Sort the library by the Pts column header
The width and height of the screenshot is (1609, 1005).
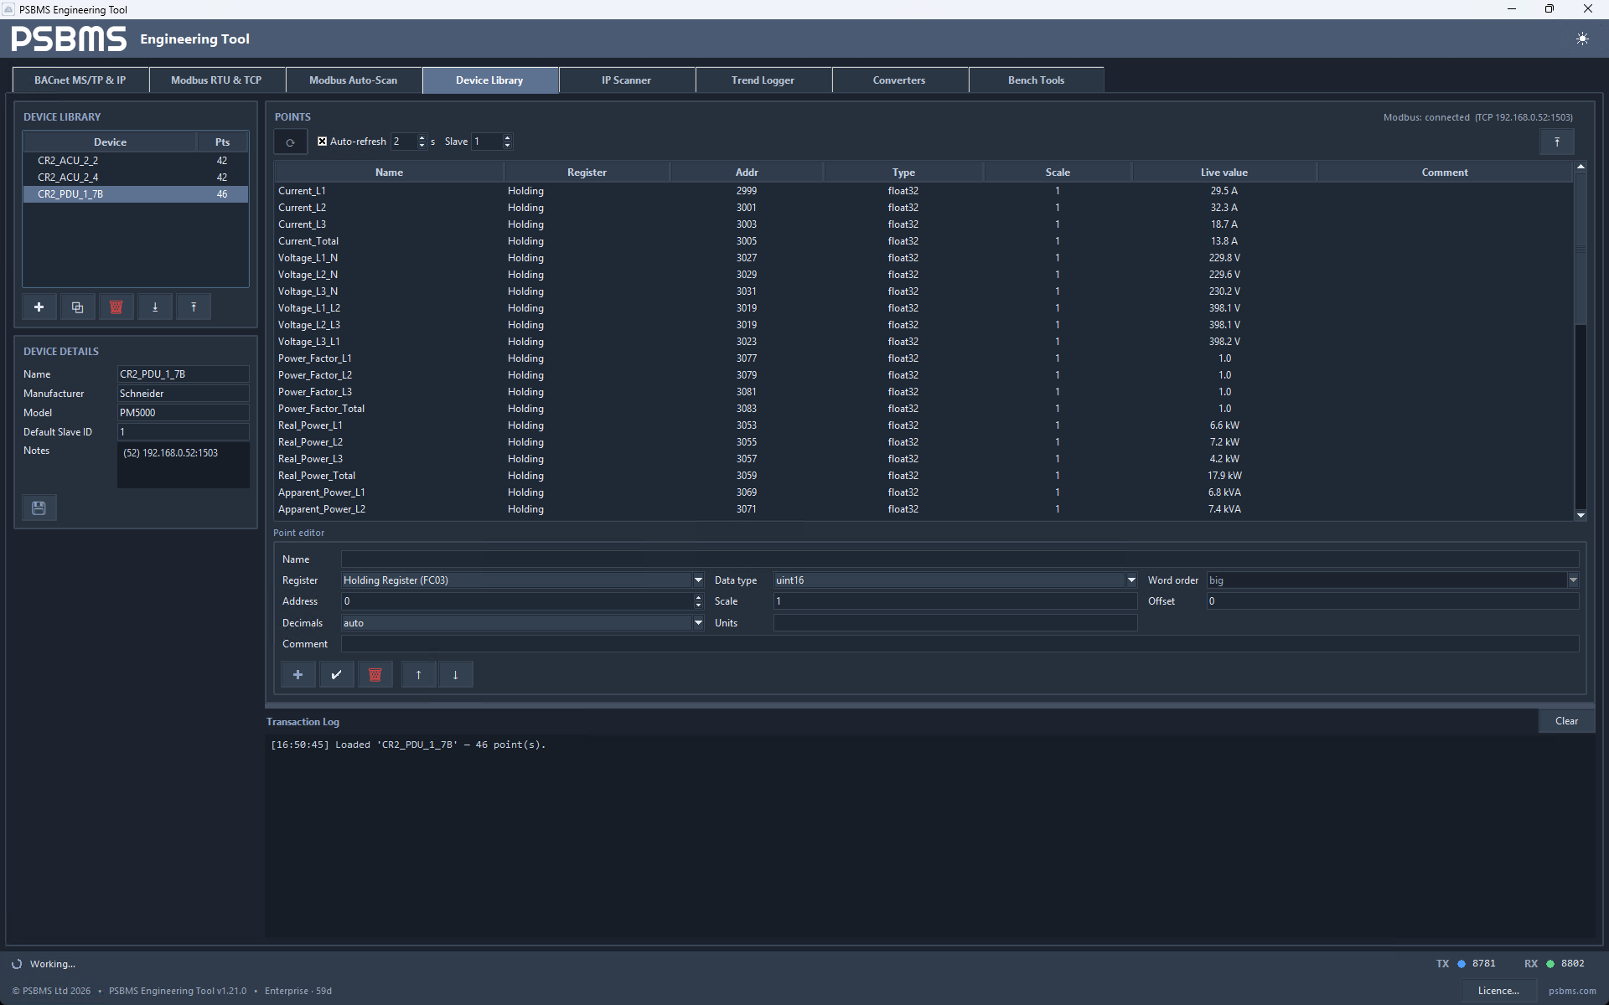click(222, 142)
